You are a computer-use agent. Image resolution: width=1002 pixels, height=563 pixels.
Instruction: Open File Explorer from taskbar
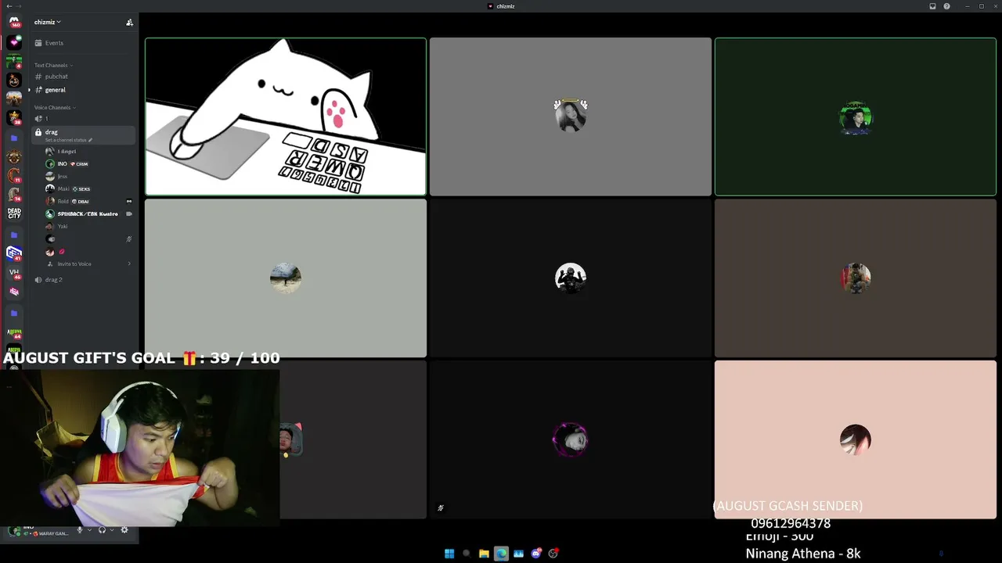(484, 554)
